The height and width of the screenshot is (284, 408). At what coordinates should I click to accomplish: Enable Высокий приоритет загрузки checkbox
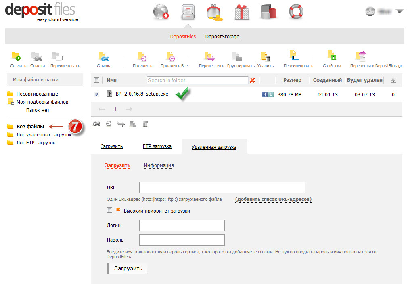click(x=109, y=210)
